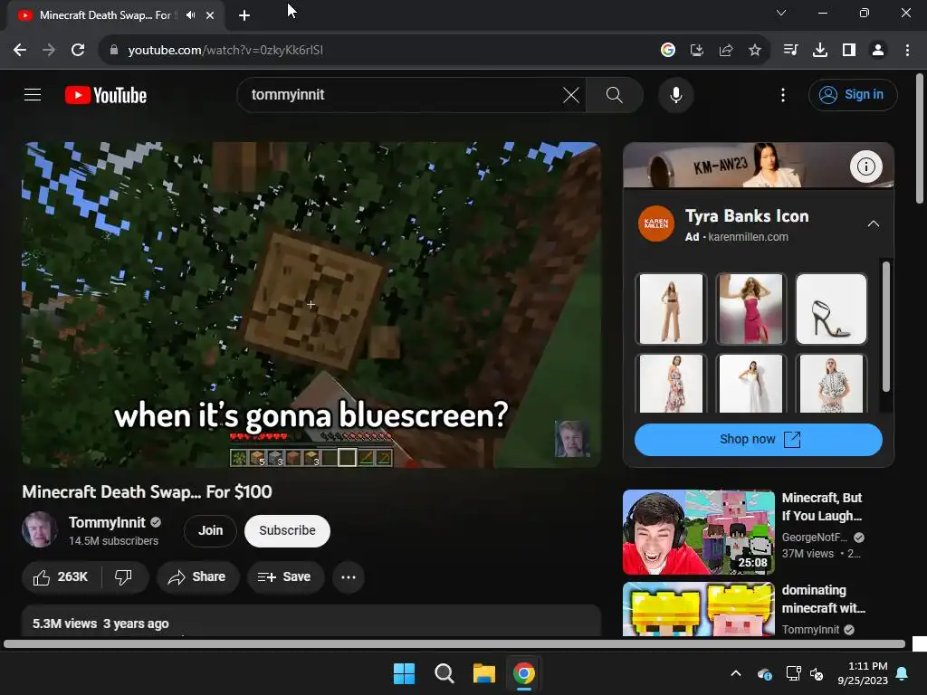Viewport: 927px width, 695px height.
Task: Open 'dominating minecraft' video thumbnail
Action: pyautogui.click(x=698, y=609)
